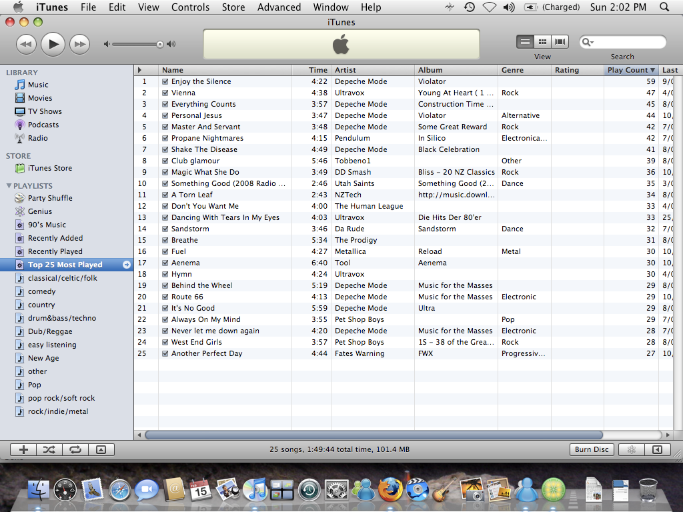Click the horizontal scrollbar thumb

pyautogui.click(x=374, y=435)
